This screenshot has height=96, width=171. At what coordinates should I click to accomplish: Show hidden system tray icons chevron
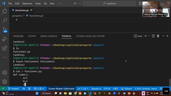click(140, 93)
